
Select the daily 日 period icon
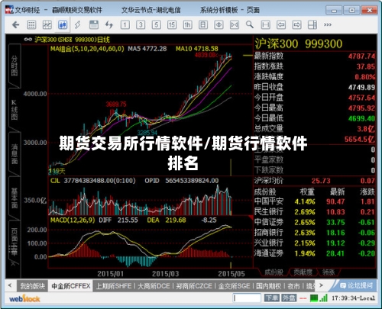click(203, 25)
